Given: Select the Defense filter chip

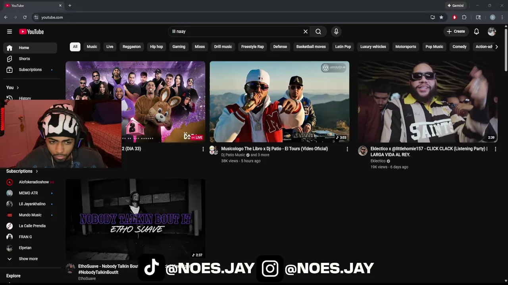Looking at the screenshot, I should coord(280,47).
